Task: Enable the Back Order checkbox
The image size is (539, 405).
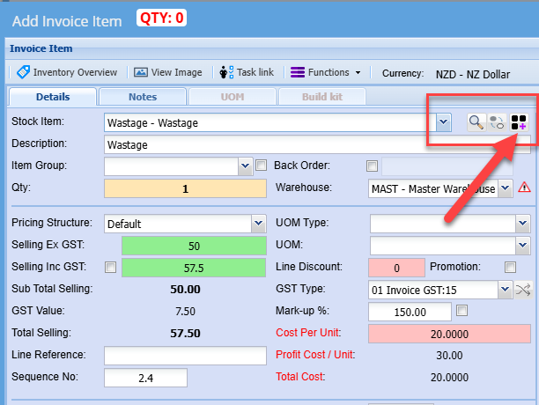Action: [x=372, y=166]
